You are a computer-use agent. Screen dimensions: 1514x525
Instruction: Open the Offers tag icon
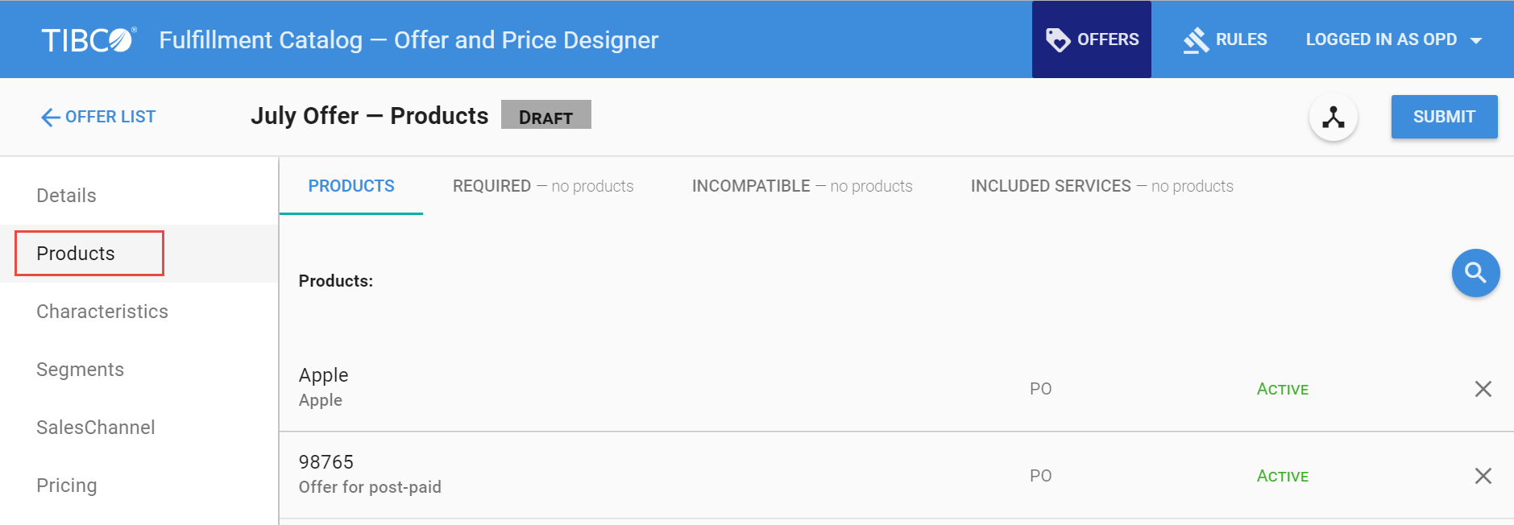tap(1057, 39)
